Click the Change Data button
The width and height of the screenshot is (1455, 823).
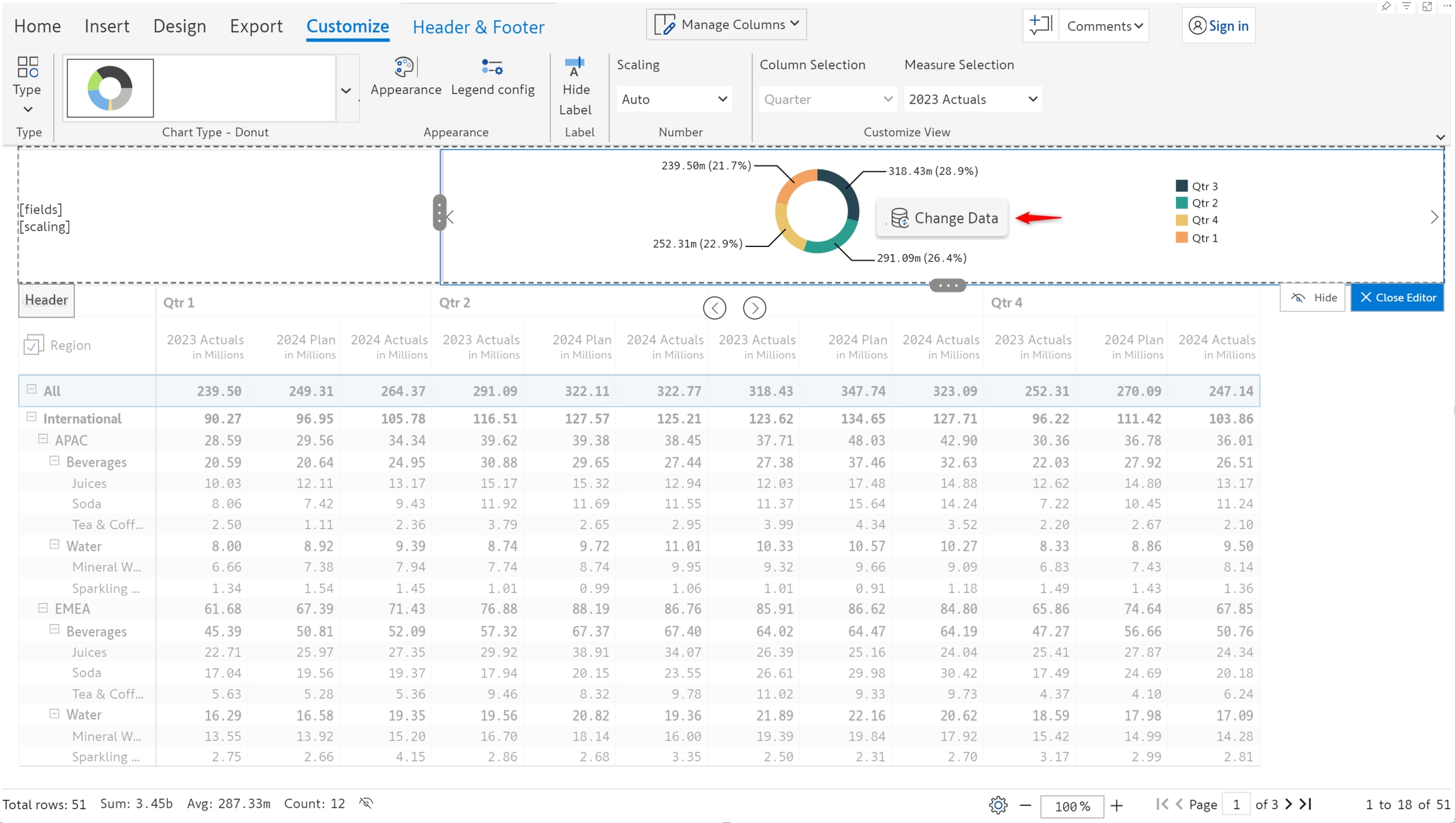tap(943, 218)
